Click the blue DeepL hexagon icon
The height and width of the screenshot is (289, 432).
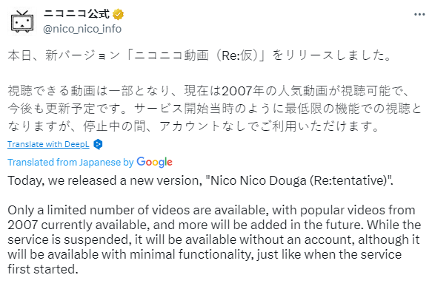98,144
